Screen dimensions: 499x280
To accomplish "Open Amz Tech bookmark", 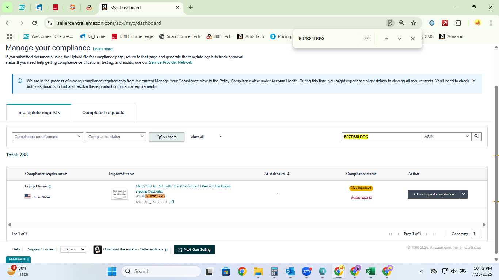I will click(251, 36).
